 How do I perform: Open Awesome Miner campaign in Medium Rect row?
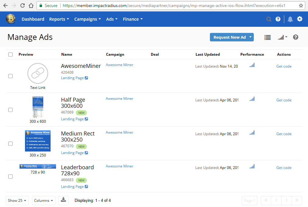[119, 132]
